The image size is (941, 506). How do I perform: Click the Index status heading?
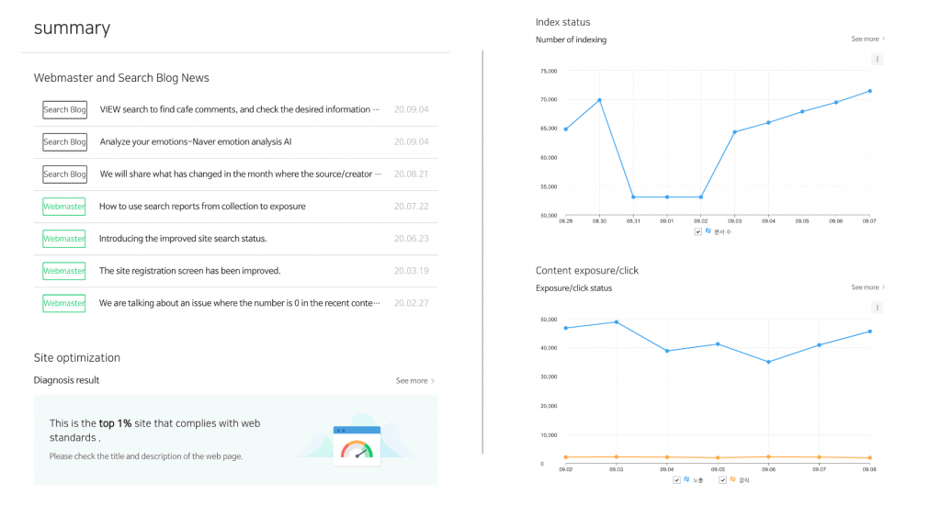(x=563, y=22)
